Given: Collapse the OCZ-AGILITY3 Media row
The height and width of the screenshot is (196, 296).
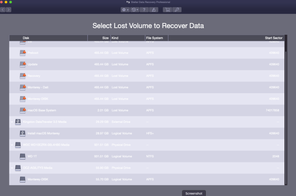Looking at the screenshot, I should click(x=12, y=168).
